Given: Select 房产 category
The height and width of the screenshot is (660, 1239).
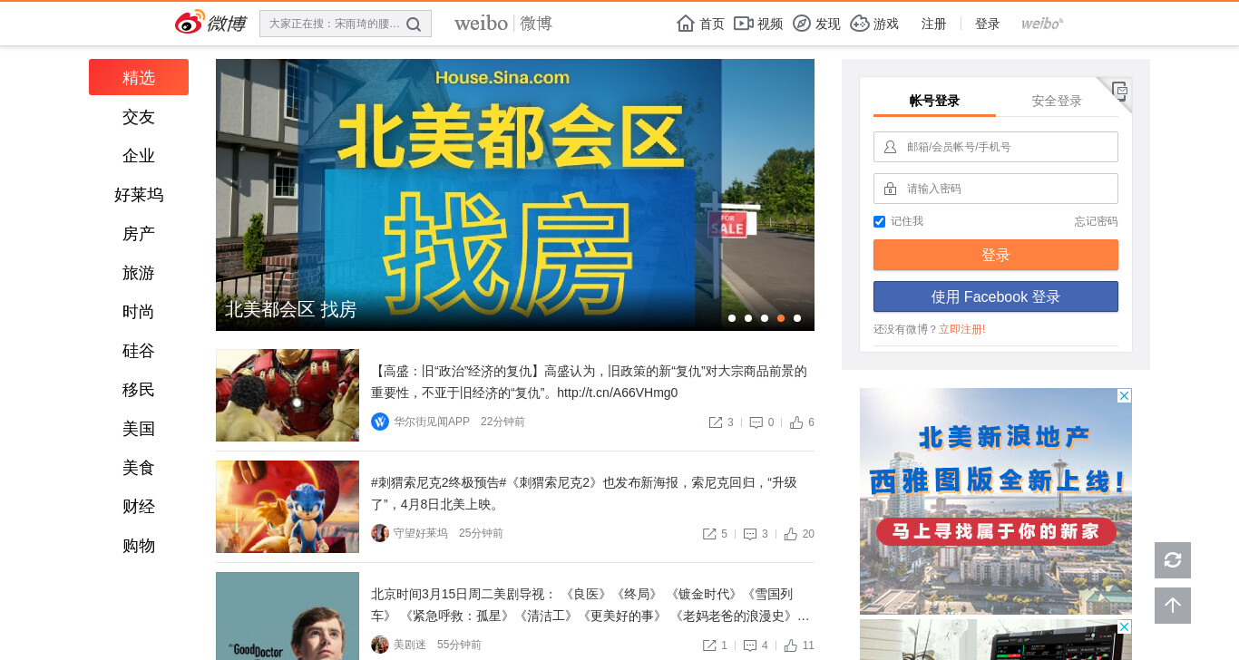Looking at the screenshot, I should pos(139,234).
